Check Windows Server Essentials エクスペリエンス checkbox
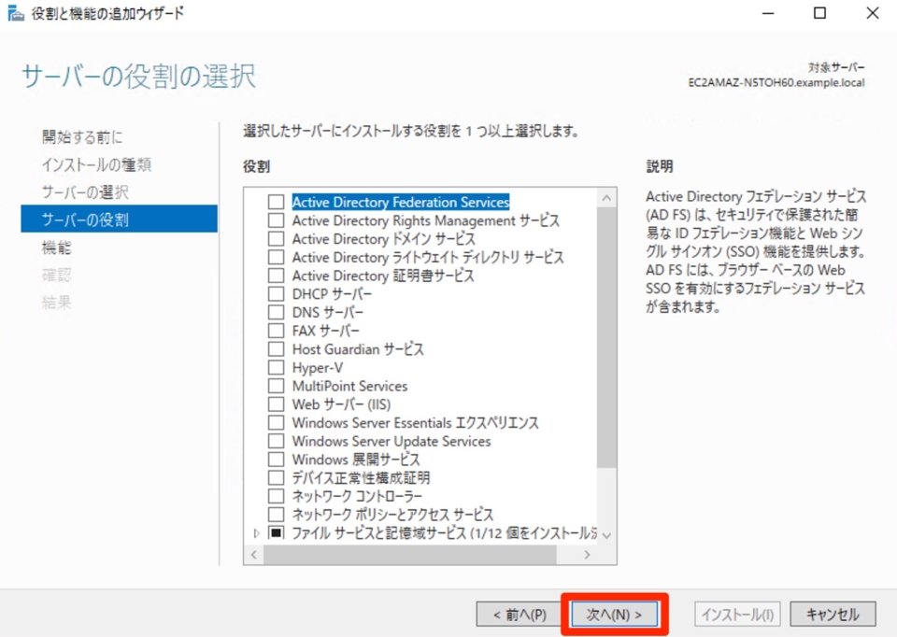 pos(277,422)
